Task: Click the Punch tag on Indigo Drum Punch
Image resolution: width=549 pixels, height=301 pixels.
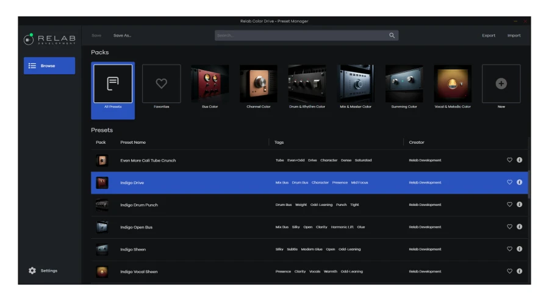Action: (x=342, y=205)
